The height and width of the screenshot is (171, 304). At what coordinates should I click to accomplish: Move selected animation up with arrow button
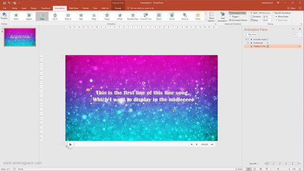(x=295, y=35)
